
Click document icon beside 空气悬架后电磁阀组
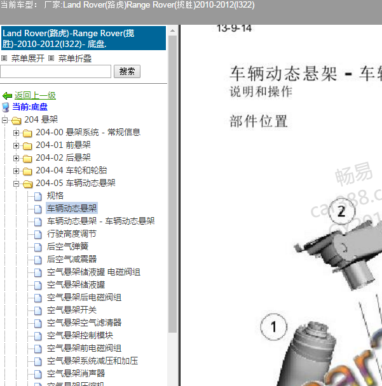(x=38, y=298)
